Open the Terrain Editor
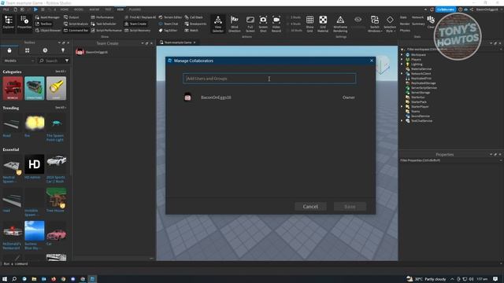This screenshot has height=283, width=504. click(x=170, y=17)
